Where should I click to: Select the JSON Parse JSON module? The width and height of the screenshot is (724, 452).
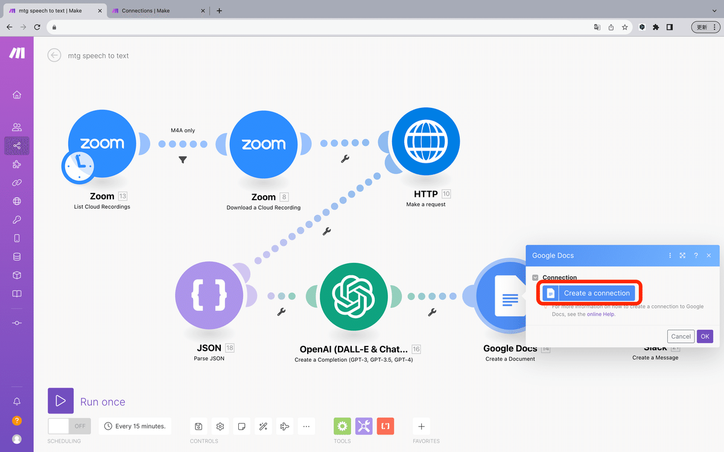point(209,296)
